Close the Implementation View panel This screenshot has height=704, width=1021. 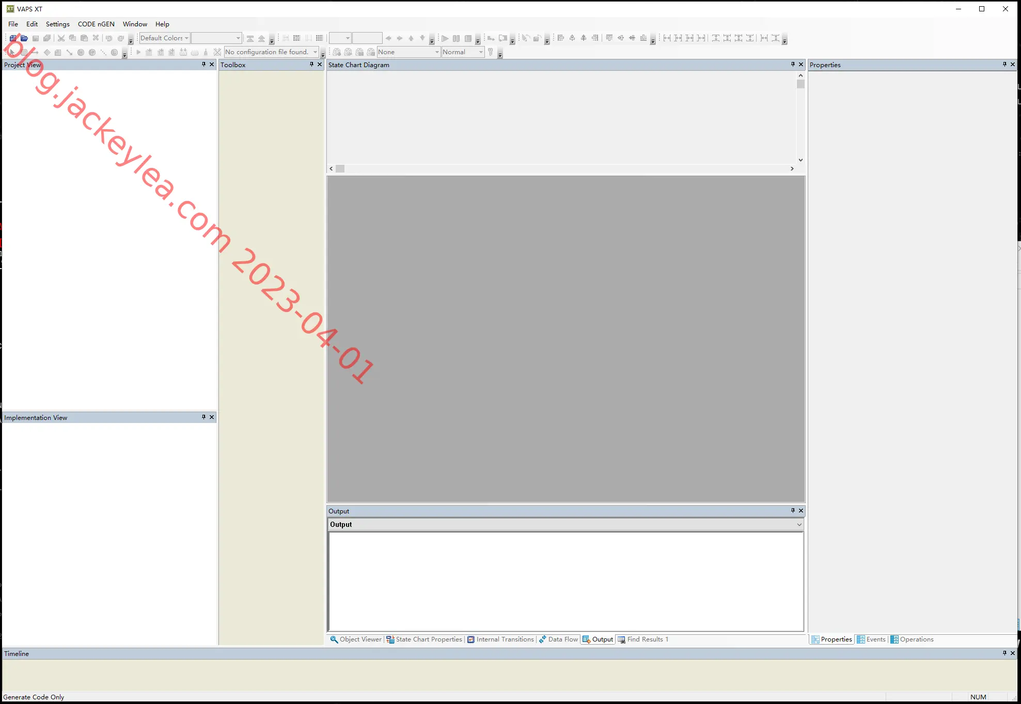coord(212,417)
